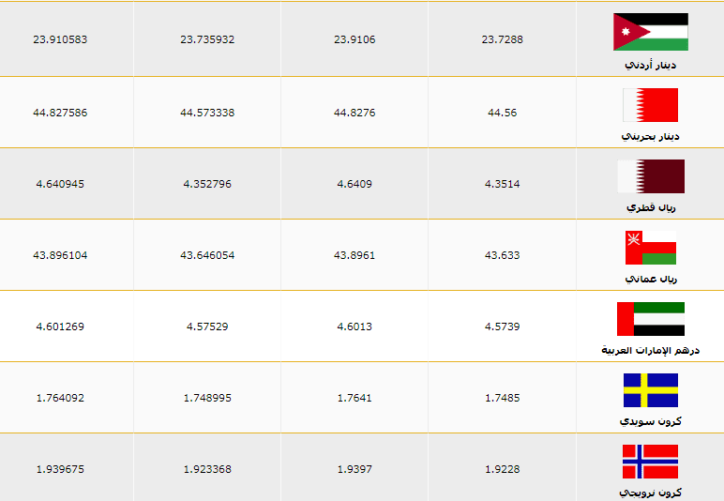Viewport: 724px width, 501px height.
Task: Select the كرون نرويجي label
Action: pos(650,493)
